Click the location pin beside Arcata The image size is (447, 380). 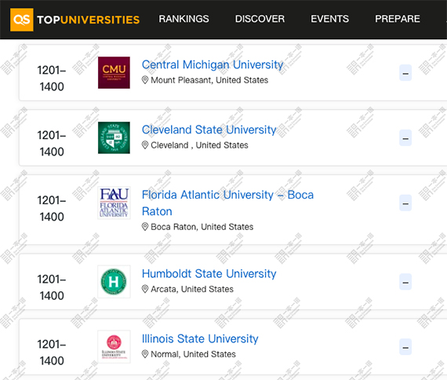(x=145, y=289)
